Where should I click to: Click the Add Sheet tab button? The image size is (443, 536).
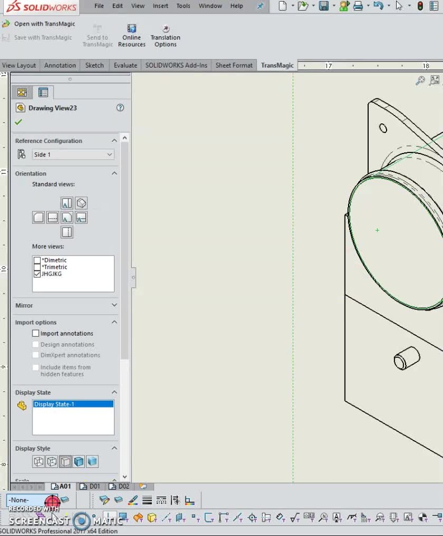[x=144, y=486]
